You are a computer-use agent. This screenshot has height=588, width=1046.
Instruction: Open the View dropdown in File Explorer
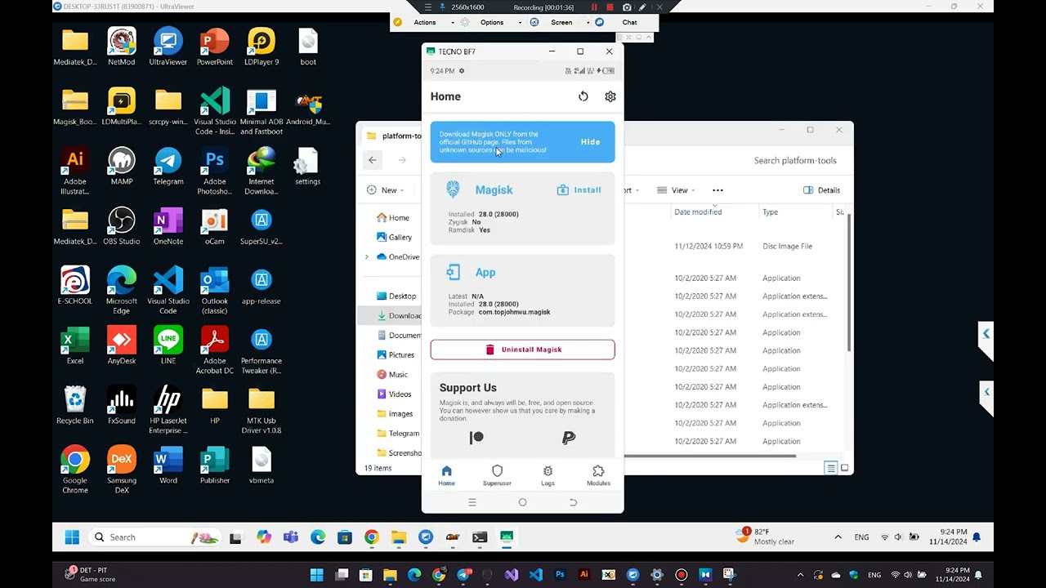pyautogui.click(x=675, y=190)
